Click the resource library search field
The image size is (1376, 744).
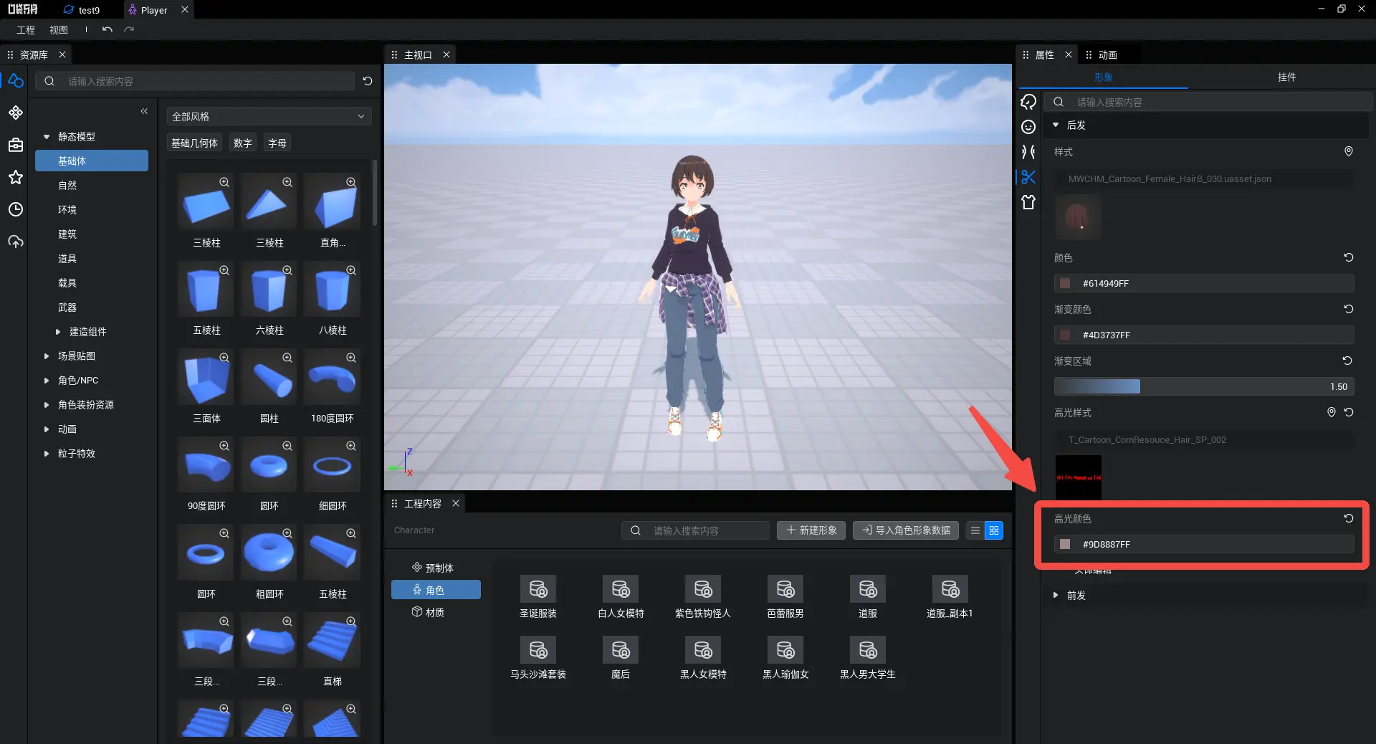click(x=196, y=81)
